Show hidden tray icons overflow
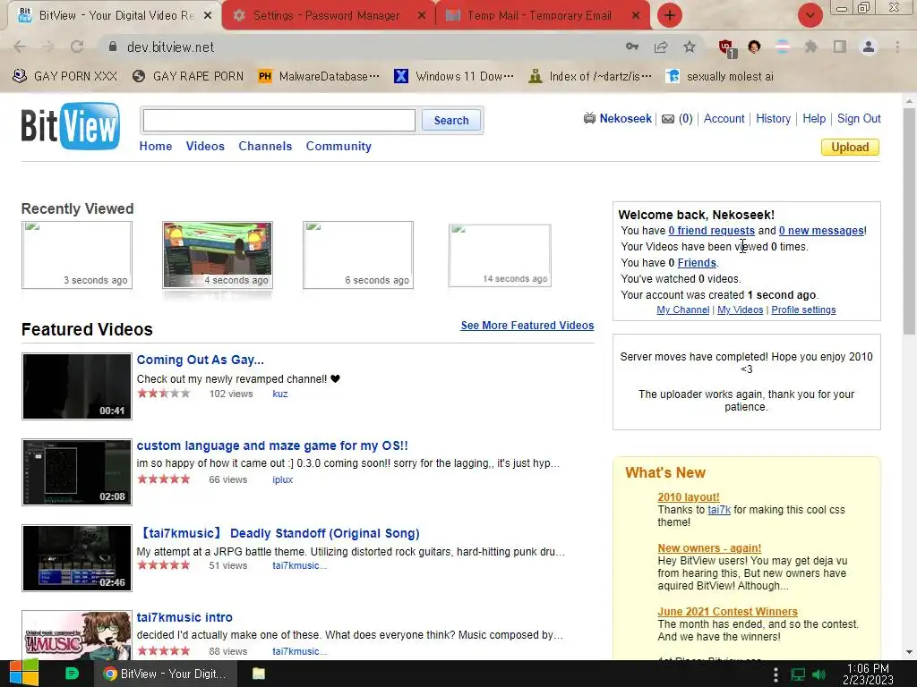The image size is (917, 687). (x=776, y=674)
